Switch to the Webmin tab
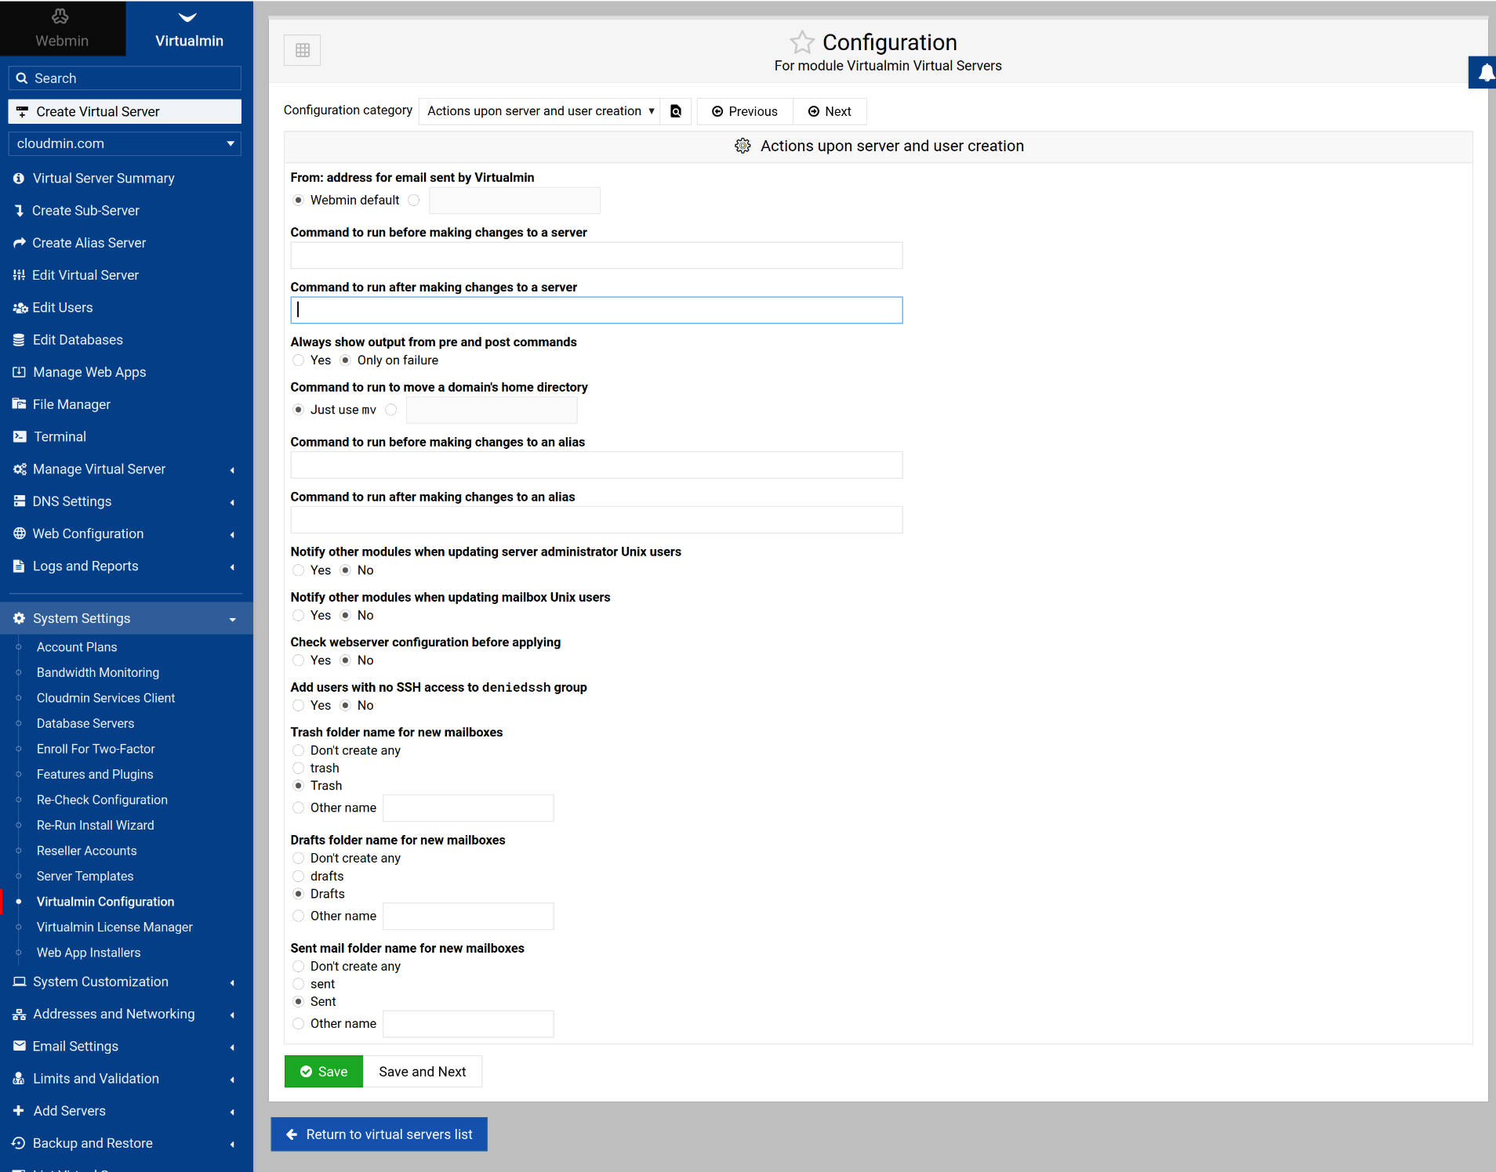1496x1172 pixels. tap(62, 29)
